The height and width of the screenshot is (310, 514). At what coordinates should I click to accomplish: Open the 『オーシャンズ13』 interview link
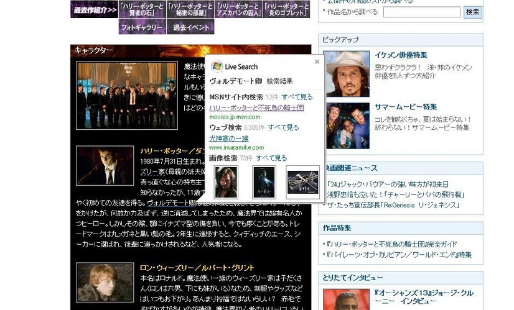point(424,297)
